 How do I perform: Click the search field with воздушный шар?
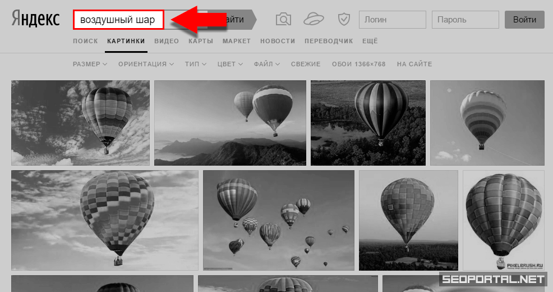click(x=118, y=20)
